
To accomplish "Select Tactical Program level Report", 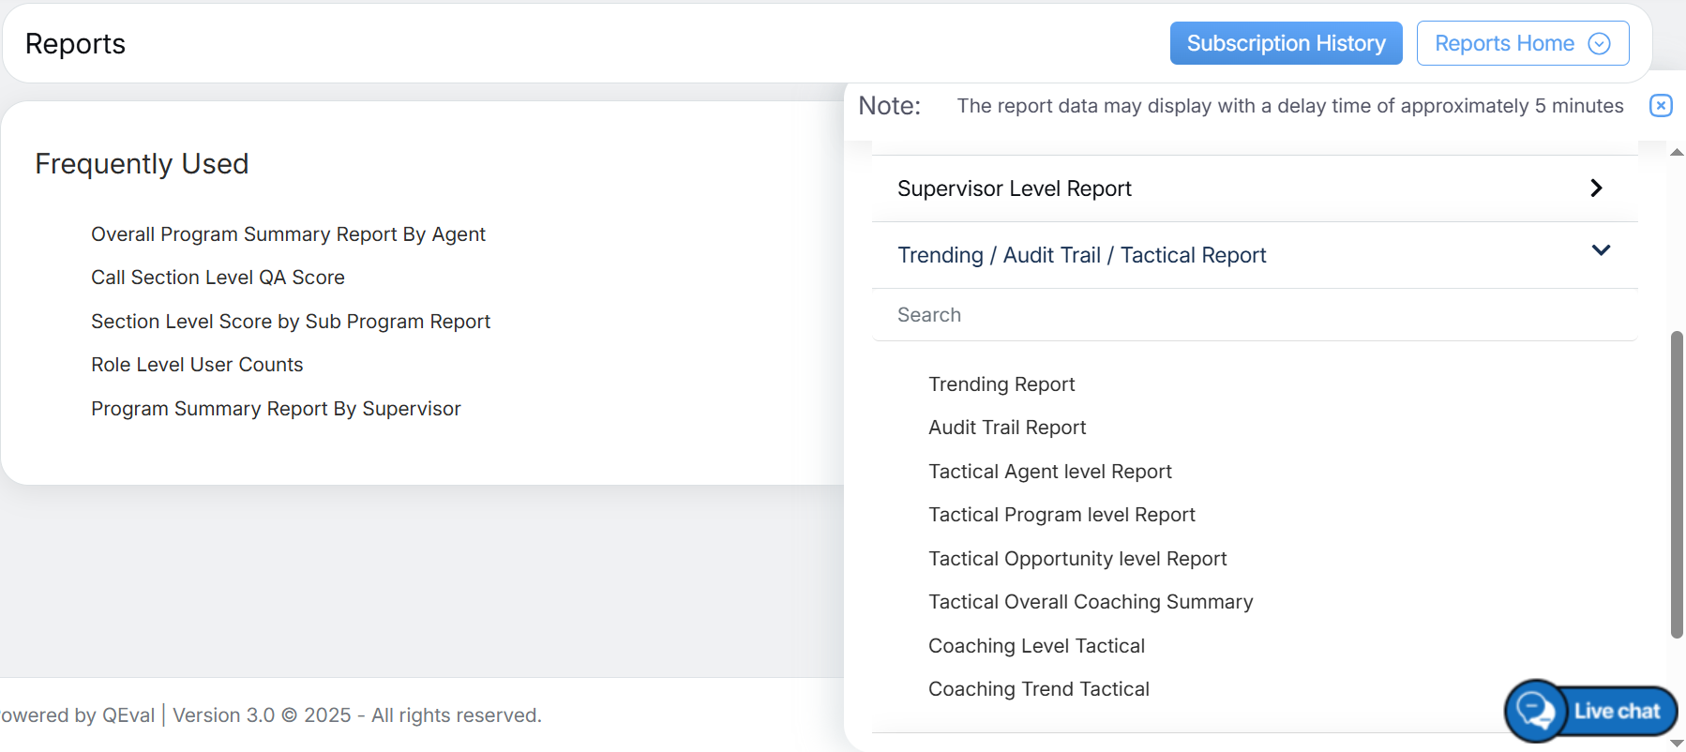I will tap(1061, 515).
